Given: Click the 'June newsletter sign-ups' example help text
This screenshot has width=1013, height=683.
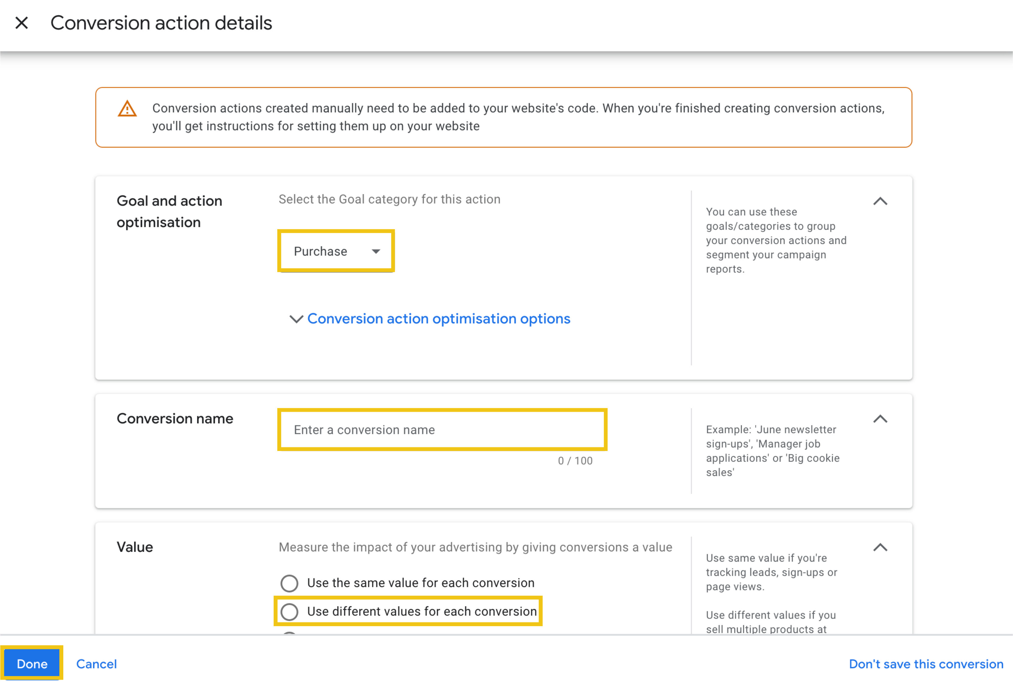Looking at the screenshot, I should tap(773, 451).
